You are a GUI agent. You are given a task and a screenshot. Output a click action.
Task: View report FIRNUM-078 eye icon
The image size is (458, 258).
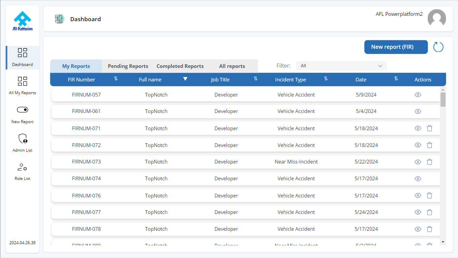coord(418,229)
